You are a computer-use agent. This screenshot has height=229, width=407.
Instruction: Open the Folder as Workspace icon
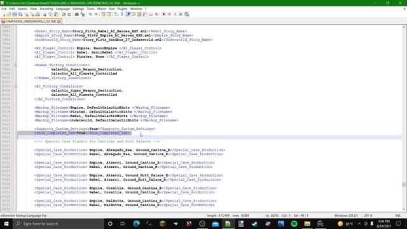[151, 14]
